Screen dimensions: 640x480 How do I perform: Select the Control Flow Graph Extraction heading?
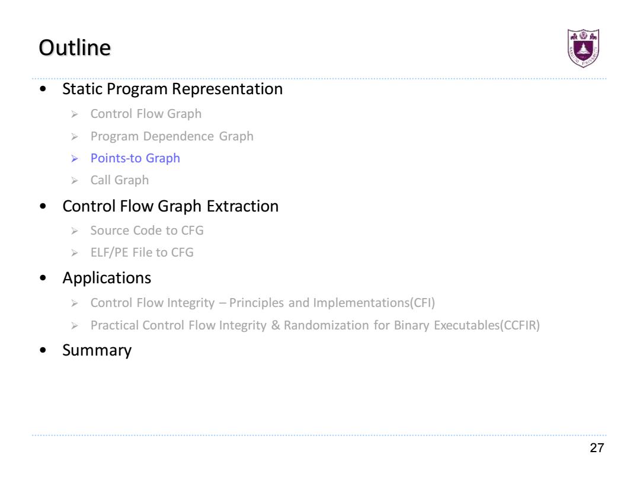tap(170, 207)
